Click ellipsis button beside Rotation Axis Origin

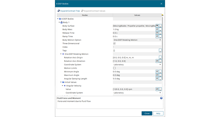pyautogui.click(x=160, y=57)
